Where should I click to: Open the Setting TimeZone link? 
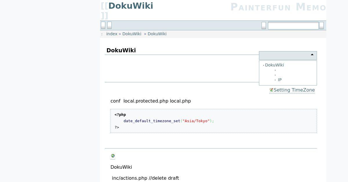coord(294,90)
